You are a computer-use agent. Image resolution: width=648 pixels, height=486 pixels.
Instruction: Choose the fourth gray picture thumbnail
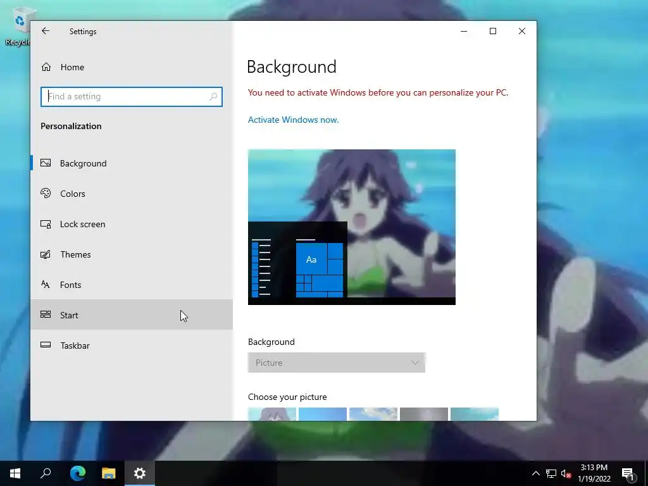pos(423,414)
